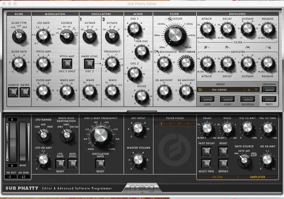Image resolution: width=284 pixels, height=199 pixels.
Task: Click the filter EG Amount knob
Action: (164, 91)
